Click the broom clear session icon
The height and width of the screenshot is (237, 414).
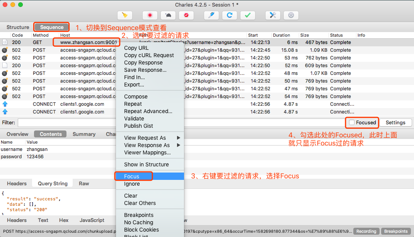pos(125,15)
